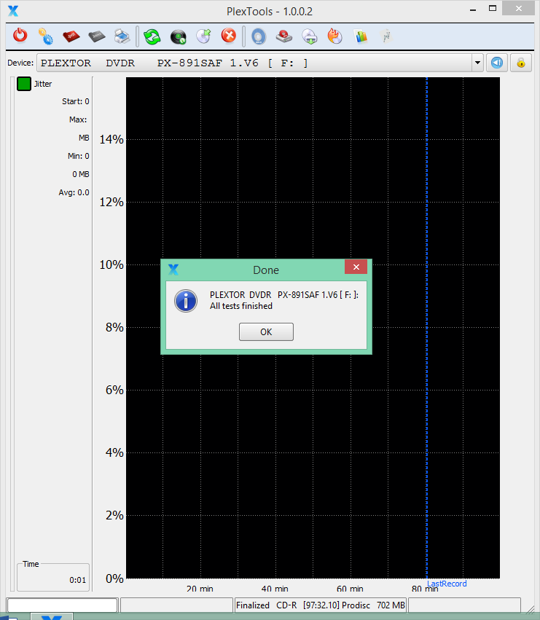
Task: Minimize the PlexTools window
Action: (473, 10)
